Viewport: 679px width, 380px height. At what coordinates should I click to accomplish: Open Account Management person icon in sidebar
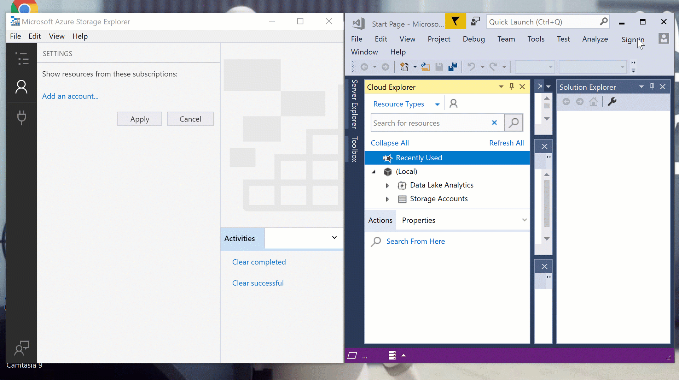[22, 87]
